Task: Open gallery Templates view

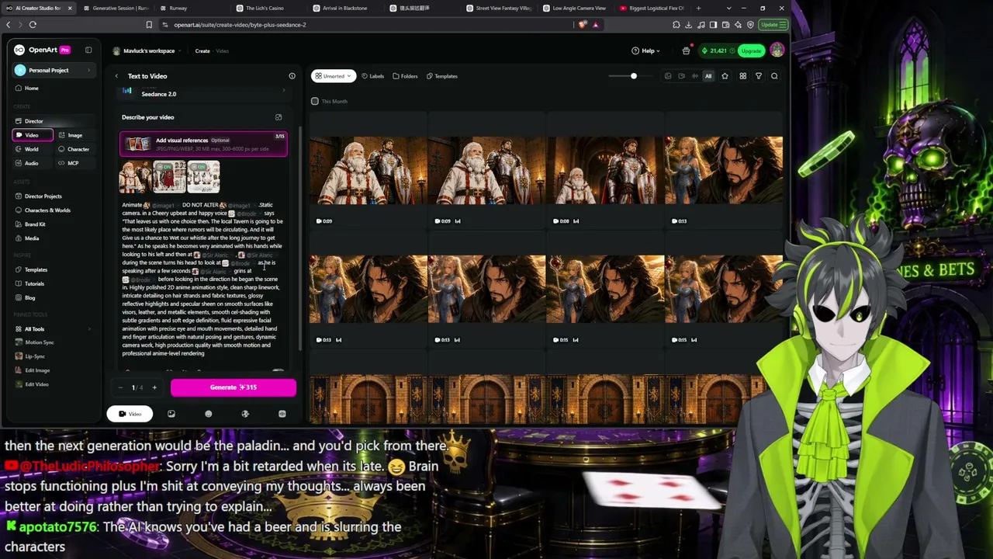Action: tap(442, 76)
